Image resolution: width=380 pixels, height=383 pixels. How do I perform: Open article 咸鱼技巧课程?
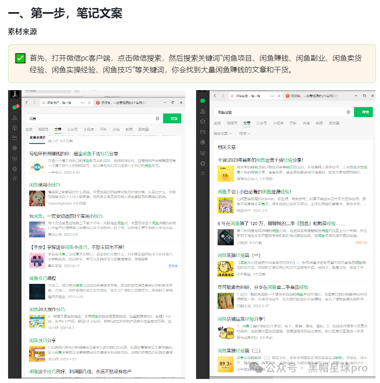43,278
